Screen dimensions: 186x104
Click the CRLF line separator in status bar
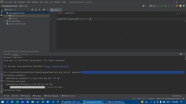tap(139, 99)
